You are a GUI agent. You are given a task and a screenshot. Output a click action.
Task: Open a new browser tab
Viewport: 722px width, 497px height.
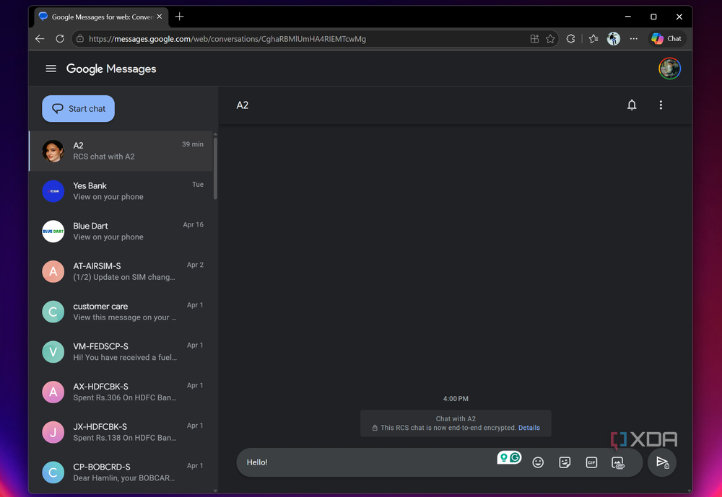pos(180,17)
